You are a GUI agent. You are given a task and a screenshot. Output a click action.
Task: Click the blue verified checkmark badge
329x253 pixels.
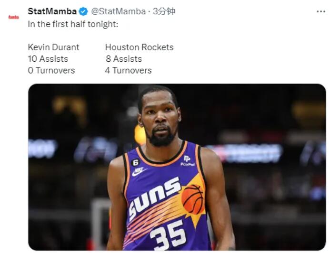(x=83, y=11)
